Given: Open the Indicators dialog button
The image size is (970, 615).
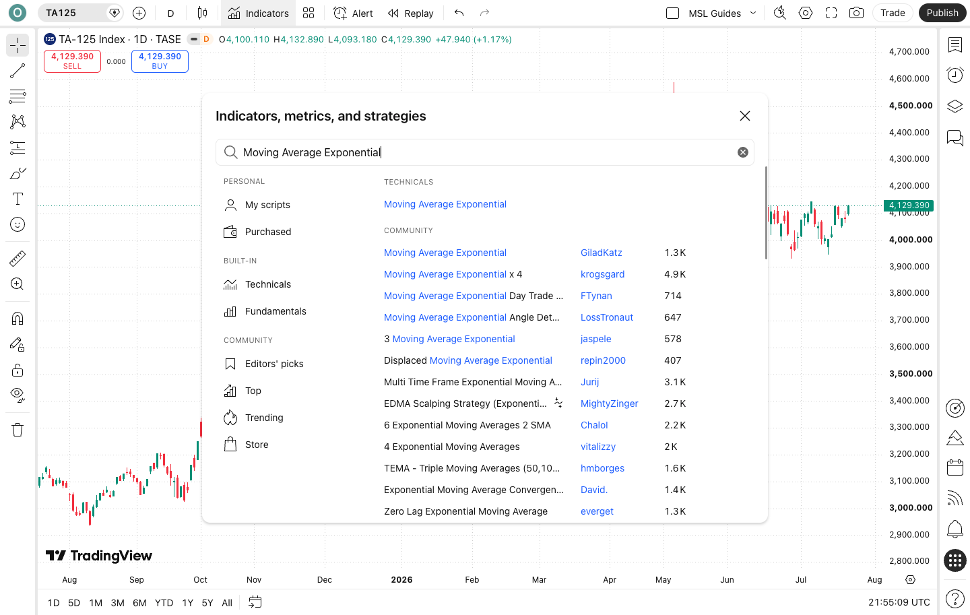Looking at the screenshot, I should click(x=258, y=13).
